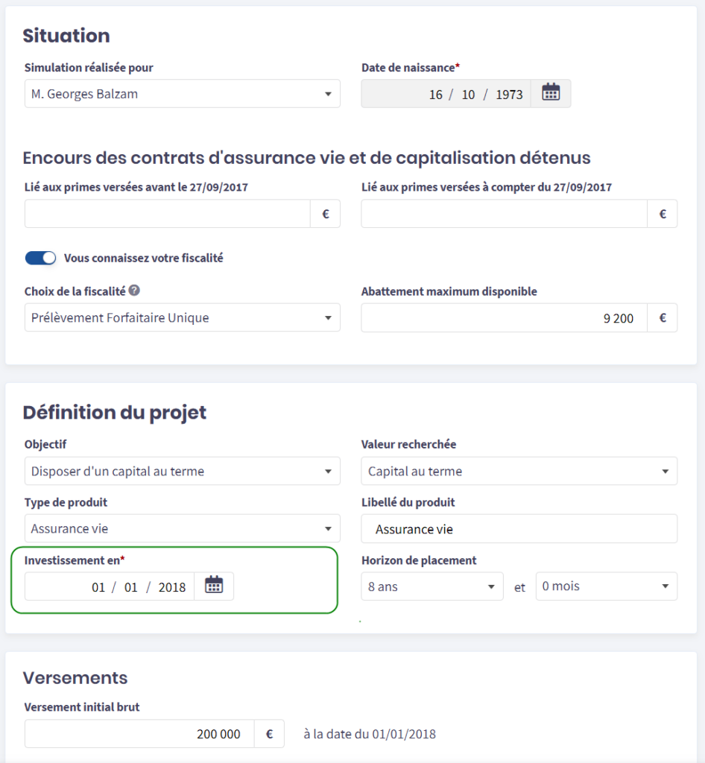
Task: Expand the Valeur recherchée dropdown
Action: click(519, 471)
